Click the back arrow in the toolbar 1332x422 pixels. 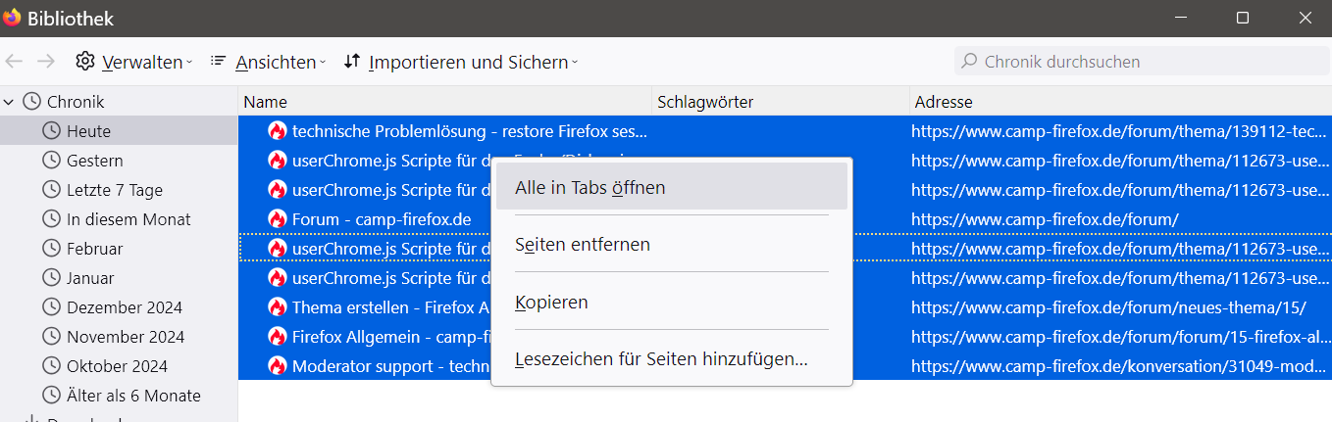click(14, 62)
